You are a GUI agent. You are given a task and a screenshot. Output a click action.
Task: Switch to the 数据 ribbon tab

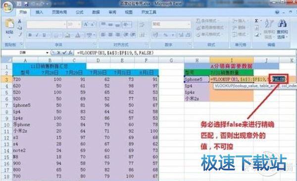pyautogui.click(x=96, y=12)
